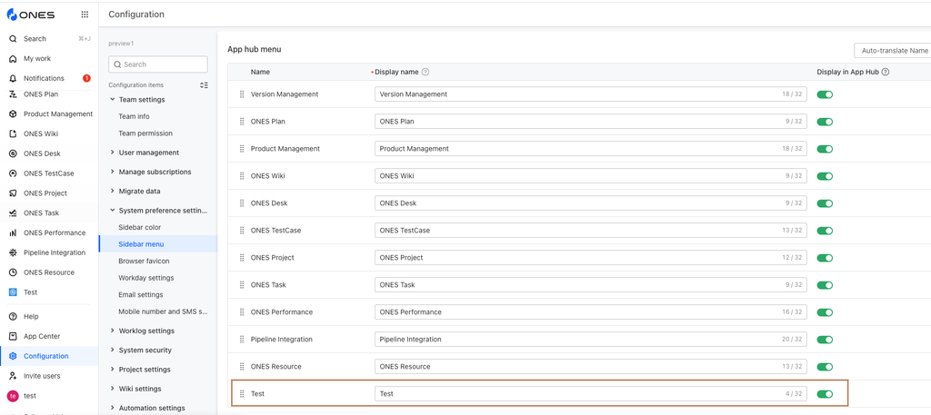Toggle ONES Desk display in App Hub
This screenshot has height=415, width=931.
click(825, 203)
